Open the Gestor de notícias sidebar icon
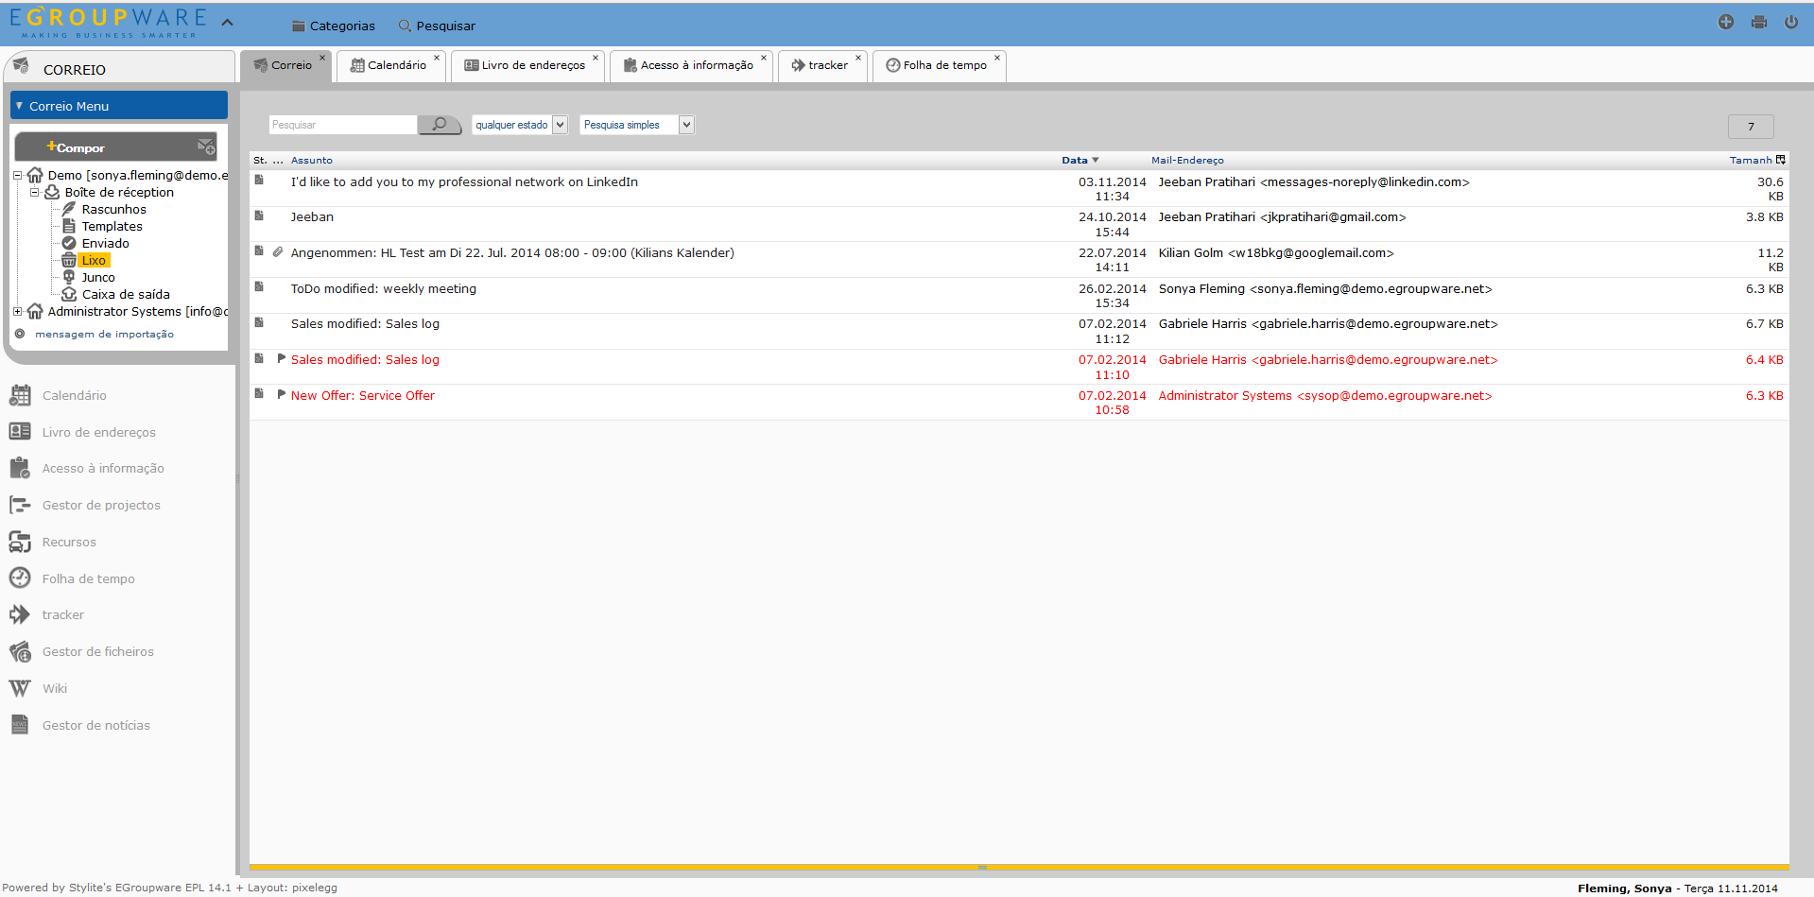This screenshot has height=897, width=1814. [x=20, y=725]
